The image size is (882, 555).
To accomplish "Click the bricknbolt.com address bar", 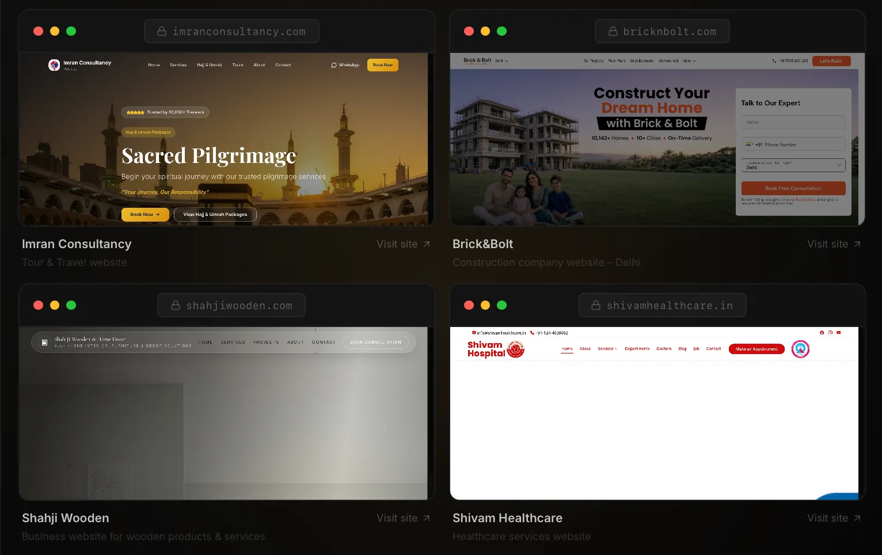I will [662, 31].
